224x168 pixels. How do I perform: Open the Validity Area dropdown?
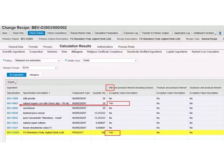[x=110, y=60]
